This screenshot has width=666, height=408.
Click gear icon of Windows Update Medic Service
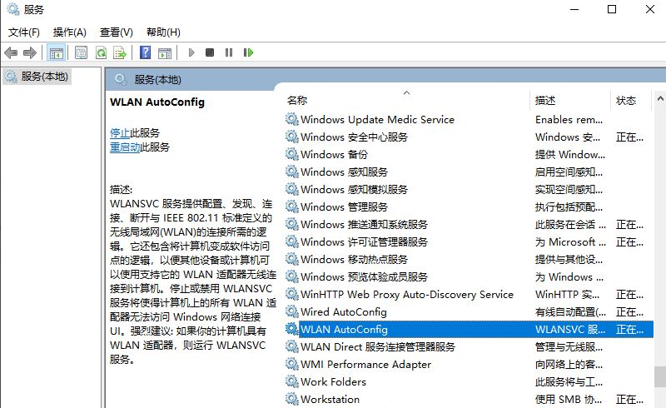click(x=292, y=119)
